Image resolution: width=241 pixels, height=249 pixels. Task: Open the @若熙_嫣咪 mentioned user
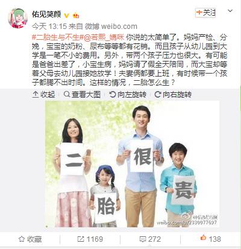[104, 37]
